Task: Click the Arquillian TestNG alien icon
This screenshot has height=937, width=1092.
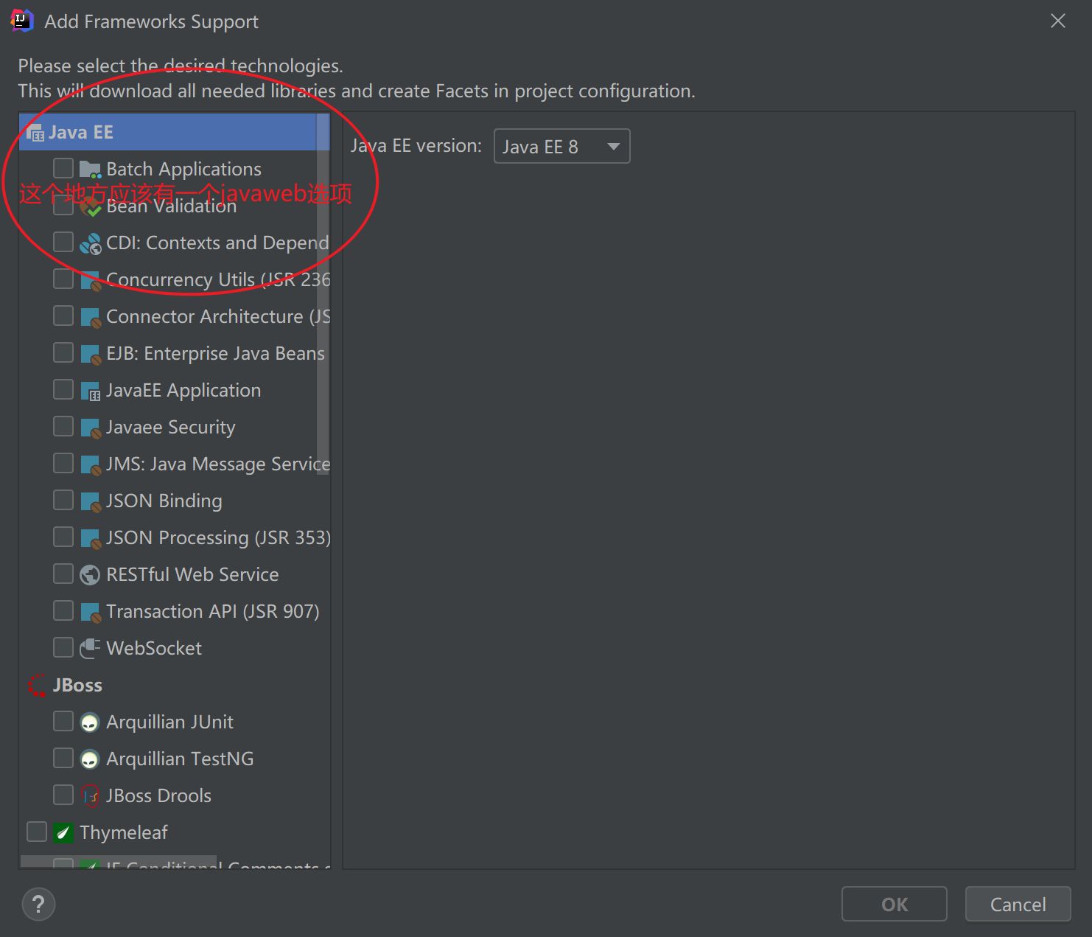Action: (90, 759)
